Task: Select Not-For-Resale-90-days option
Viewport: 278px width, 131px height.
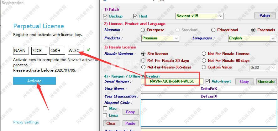Action: (x=204, y=61)
